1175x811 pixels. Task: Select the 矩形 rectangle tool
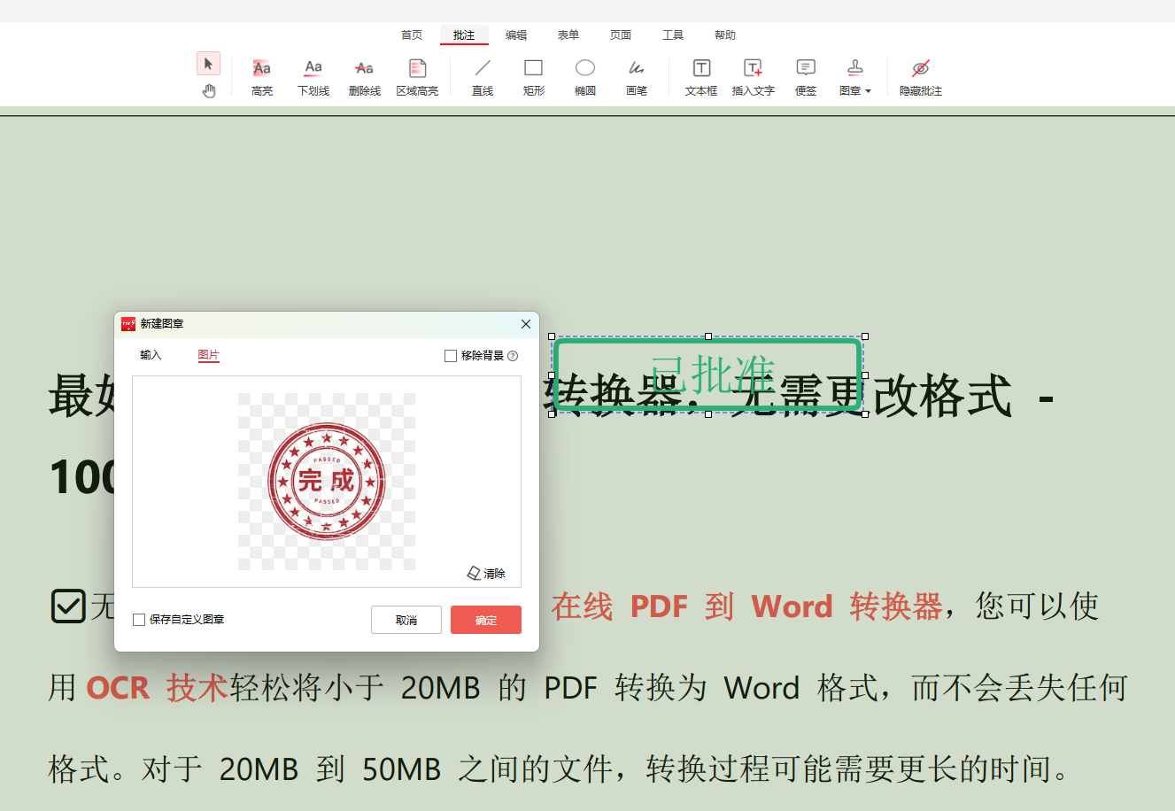point(534,77)
